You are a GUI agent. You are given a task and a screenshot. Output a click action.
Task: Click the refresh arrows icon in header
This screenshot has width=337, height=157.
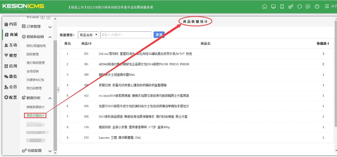[299, 6]
